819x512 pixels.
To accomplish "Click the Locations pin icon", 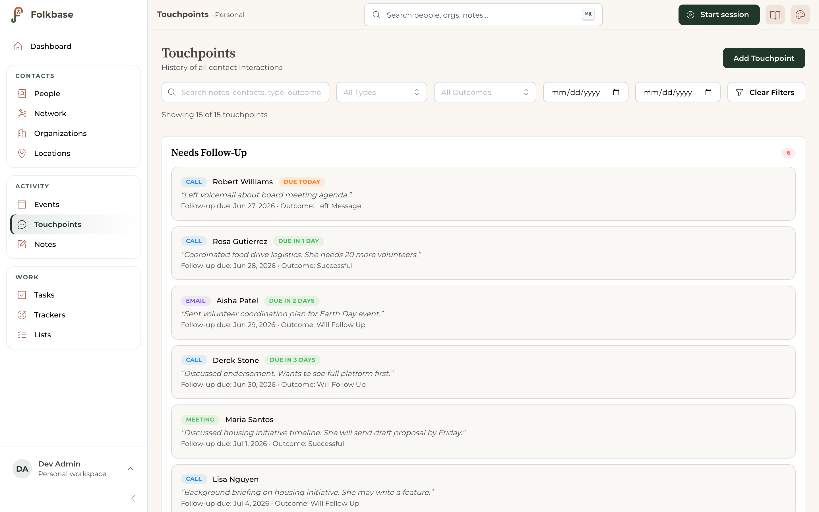I will (22, 153).
